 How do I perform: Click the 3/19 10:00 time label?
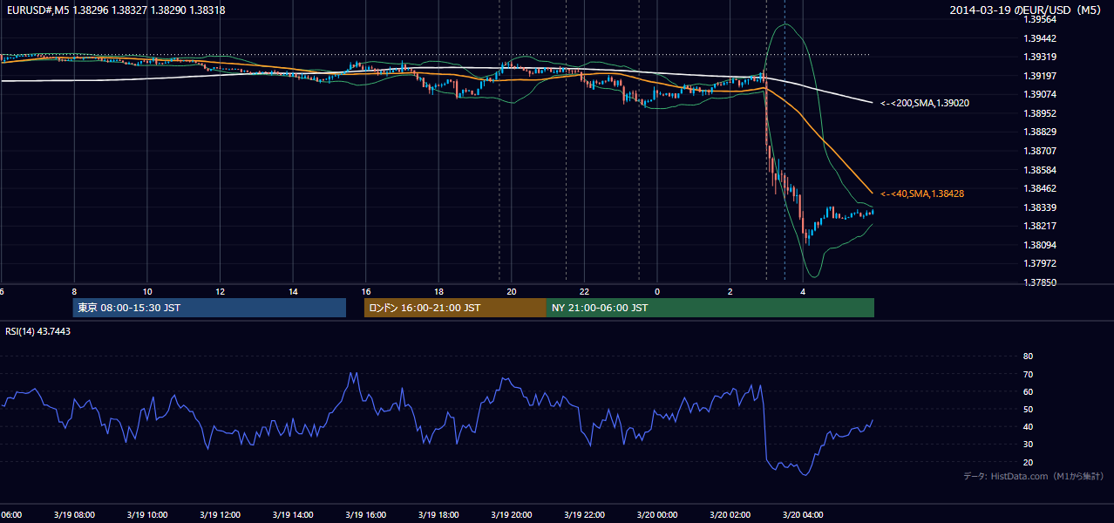point(146,515)
